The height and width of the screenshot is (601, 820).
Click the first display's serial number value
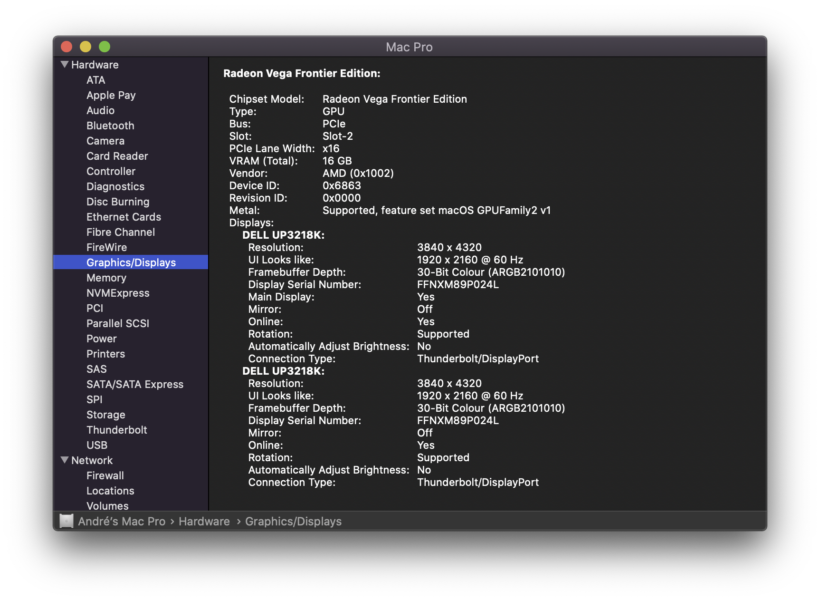458,284
